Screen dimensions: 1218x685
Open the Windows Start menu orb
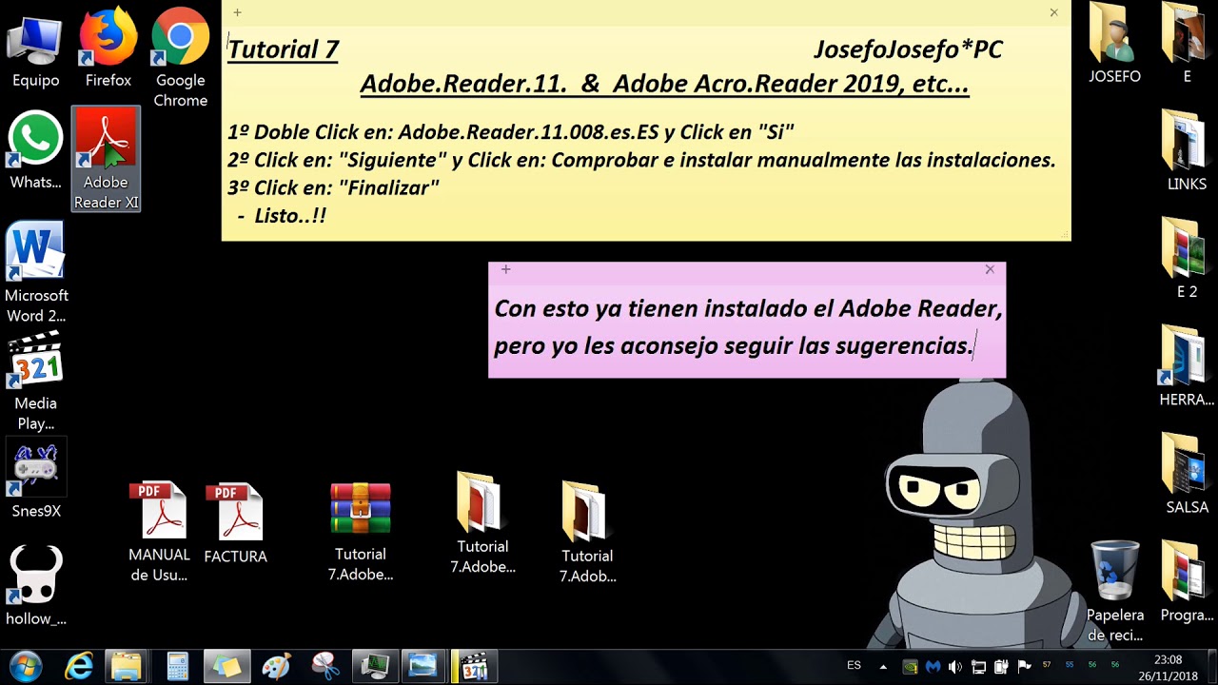tap(26, 666)
